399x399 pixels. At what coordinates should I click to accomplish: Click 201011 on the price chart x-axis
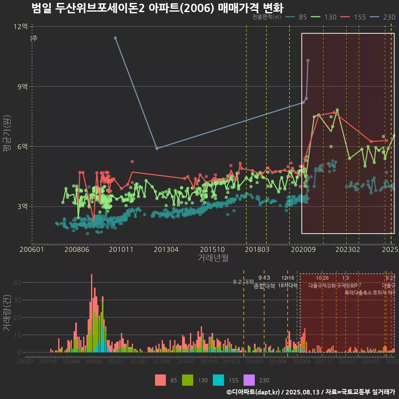click(x=121, y=249)
